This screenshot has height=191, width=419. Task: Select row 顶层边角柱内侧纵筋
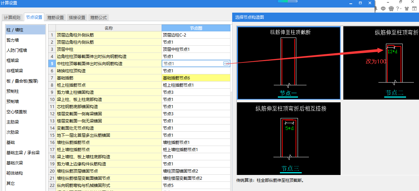coord(109,42)
